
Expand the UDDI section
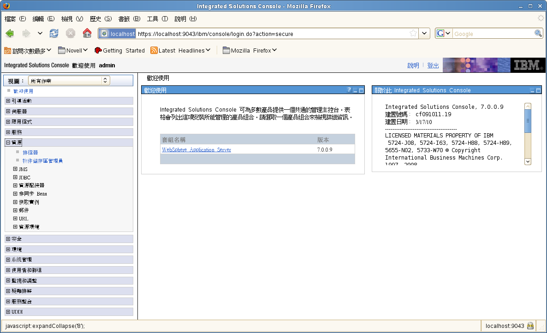(x=8, y=312)
